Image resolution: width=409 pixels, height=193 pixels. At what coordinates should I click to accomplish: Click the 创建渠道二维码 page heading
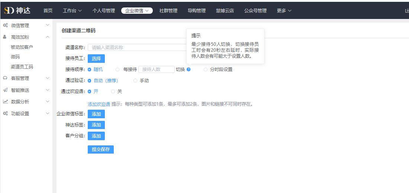click(x=78, y=30)
